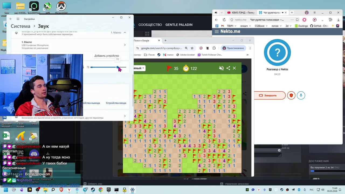Screen dimensions: 345x194
Task: Open the ТВИЧ bookmarks folder
Action: (232, 26)
